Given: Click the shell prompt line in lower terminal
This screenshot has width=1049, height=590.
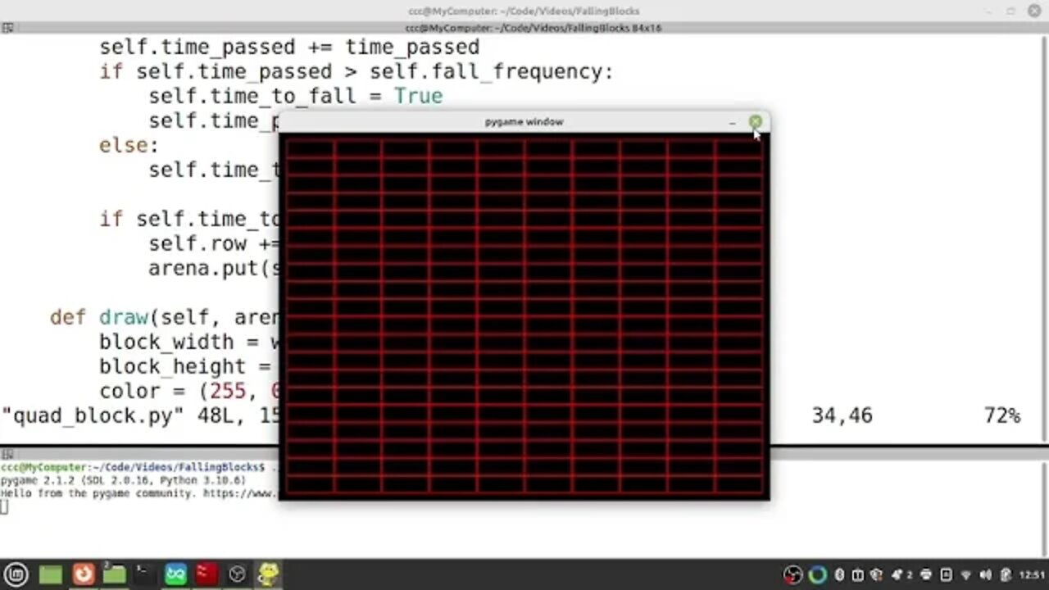Looking at the screenshot, I should pos(139,467).
